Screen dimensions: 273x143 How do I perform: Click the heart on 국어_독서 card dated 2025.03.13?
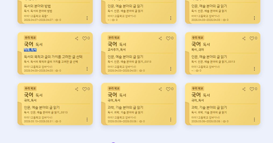(x=84, y=89)
